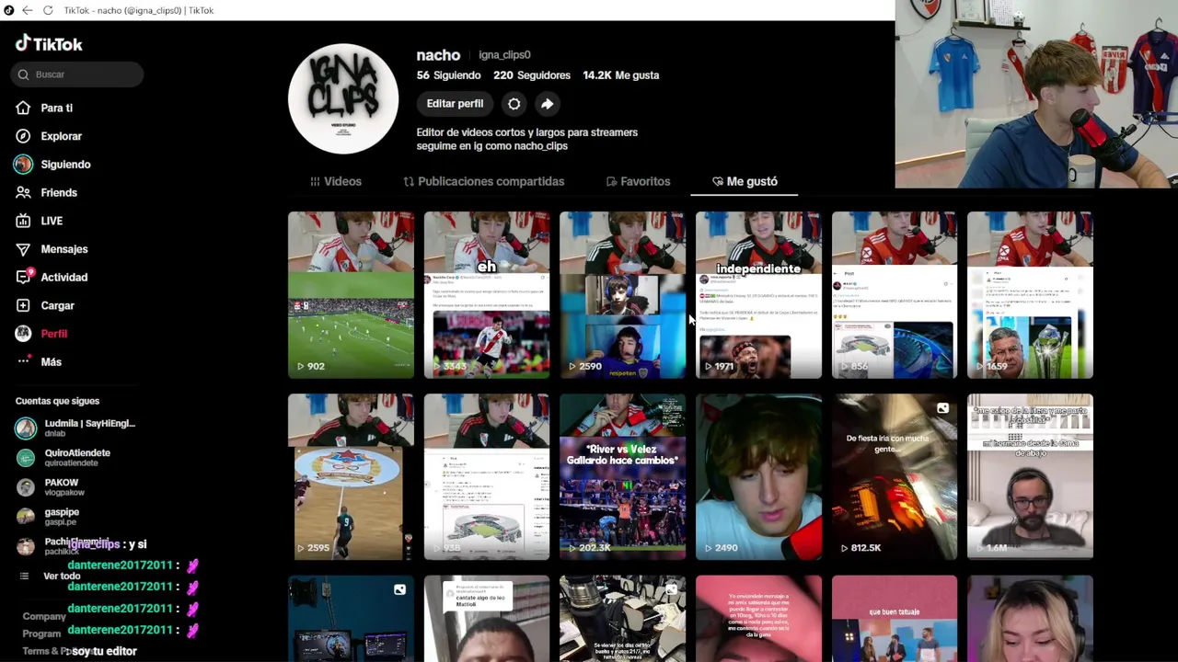
Task: Expand Ver todo followed accounts
Action: pyautogui.click(x=62, y=576)
